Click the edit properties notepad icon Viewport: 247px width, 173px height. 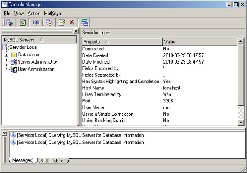tap(62, 23)
